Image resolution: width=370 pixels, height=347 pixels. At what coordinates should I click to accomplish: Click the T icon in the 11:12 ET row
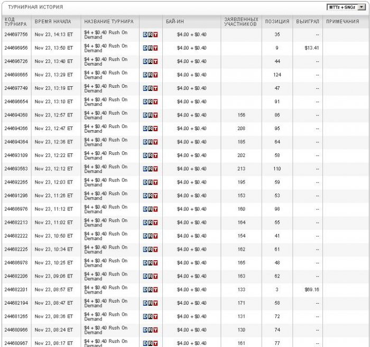pos(155,209)
